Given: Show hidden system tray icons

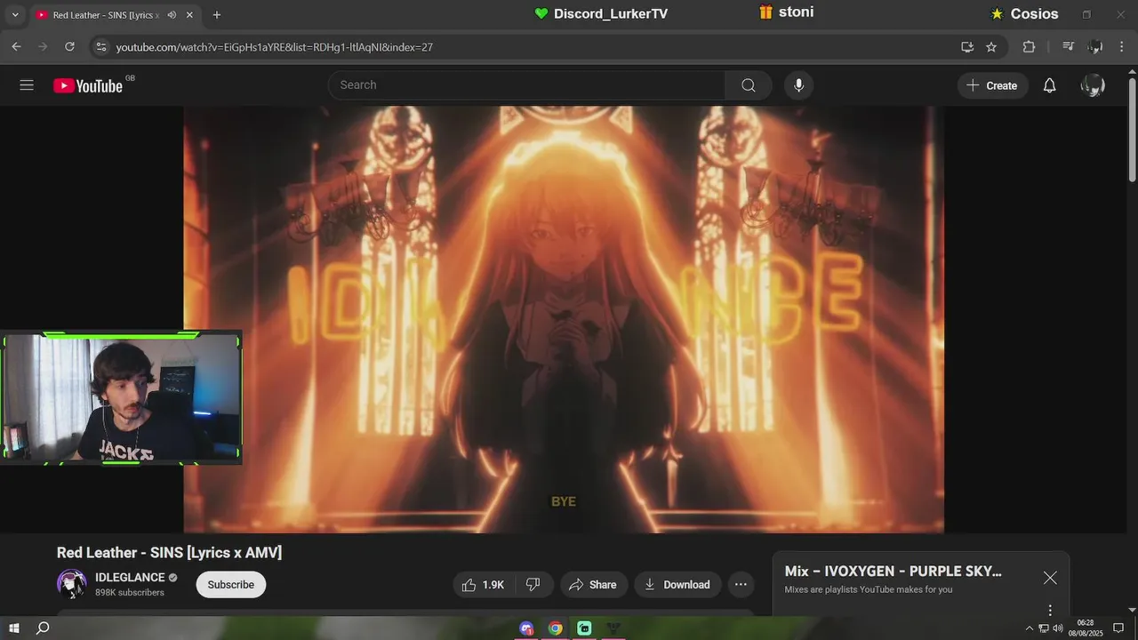Looking at the screenshot, I should coord(1030,628).
